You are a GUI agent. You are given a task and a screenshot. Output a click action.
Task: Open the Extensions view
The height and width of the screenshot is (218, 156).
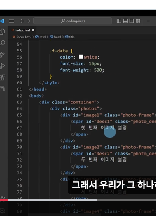[x=2, y=77]
